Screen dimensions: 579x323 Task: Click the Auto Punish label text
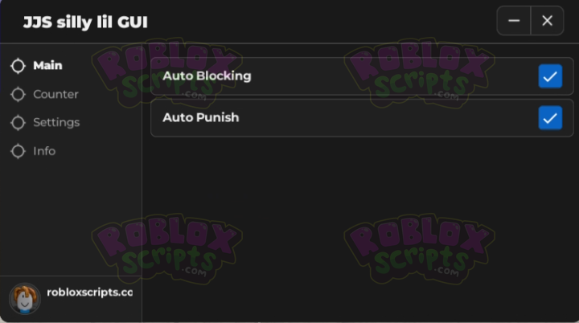pyautogui.click(x=200, y=118)
